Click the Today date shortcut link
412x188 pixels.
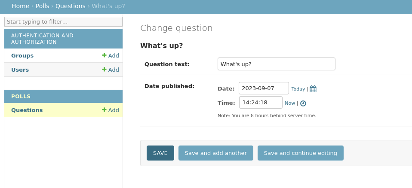[298, 89]
